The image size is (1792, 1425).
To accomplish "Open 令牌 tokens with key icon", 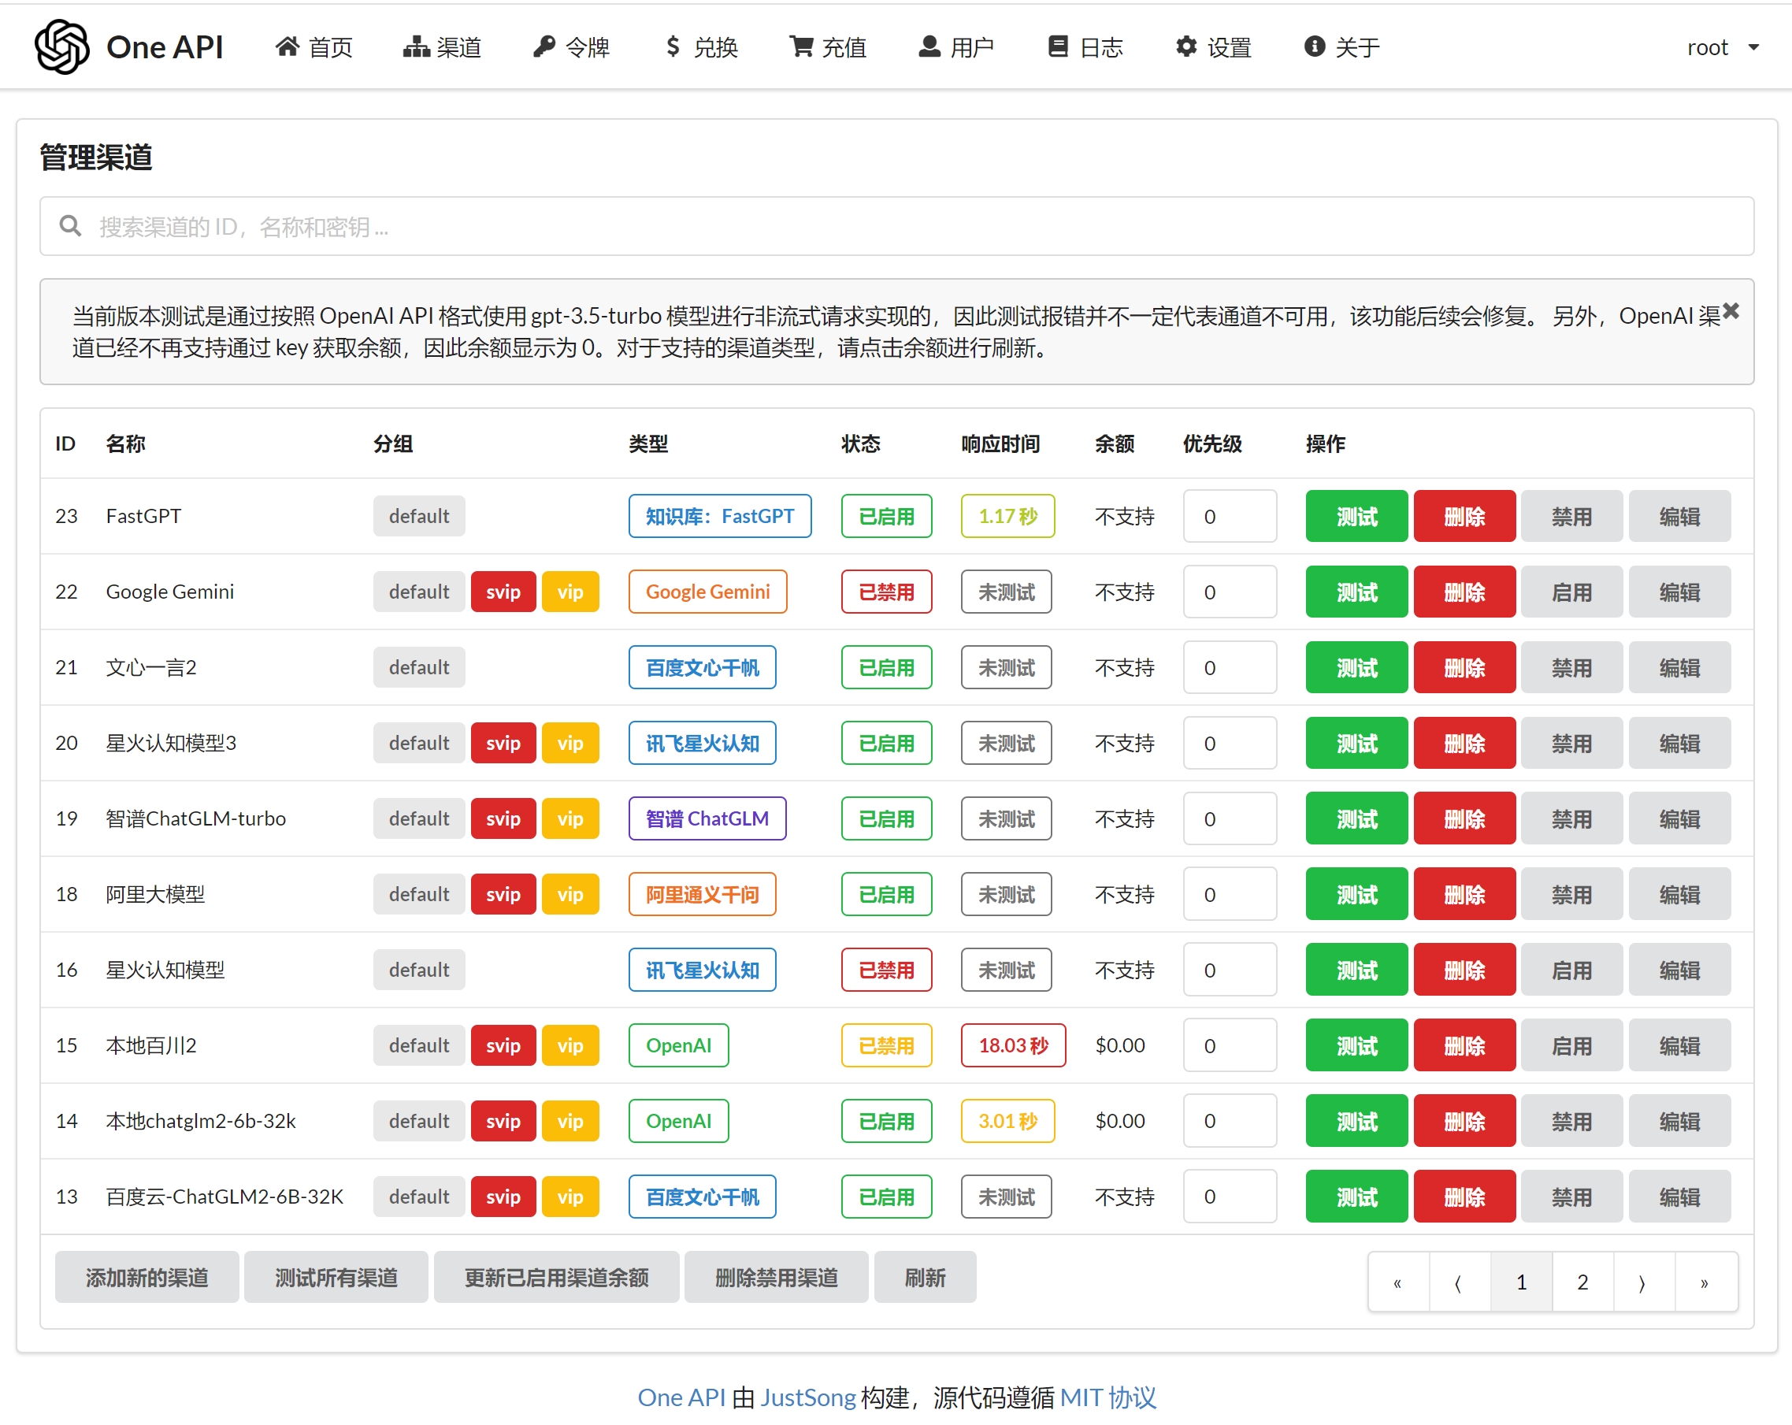I will coord(544,46).
